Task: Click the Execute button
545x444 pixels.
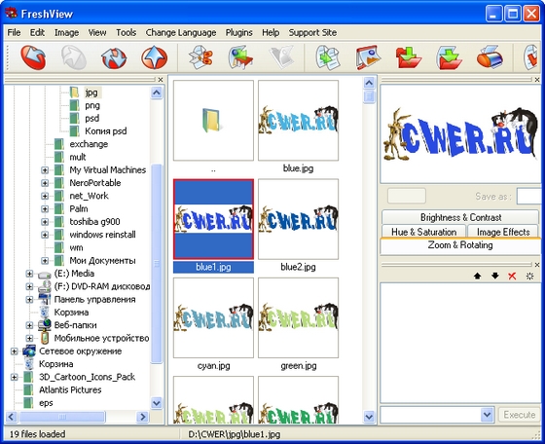Action: 520,415
